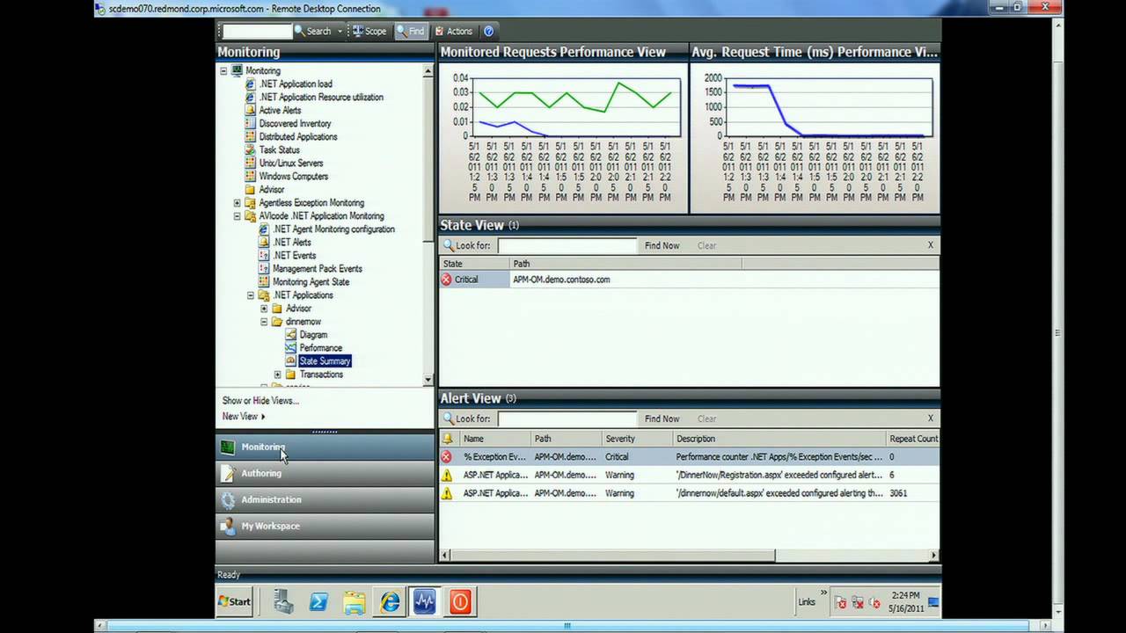Open the Actions toolbar button
1126x633 pixels.
454,31
